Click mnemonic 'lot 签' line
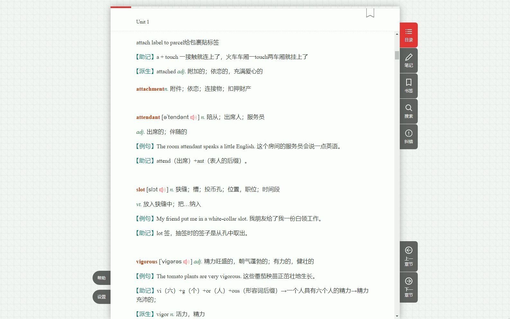 203,233
